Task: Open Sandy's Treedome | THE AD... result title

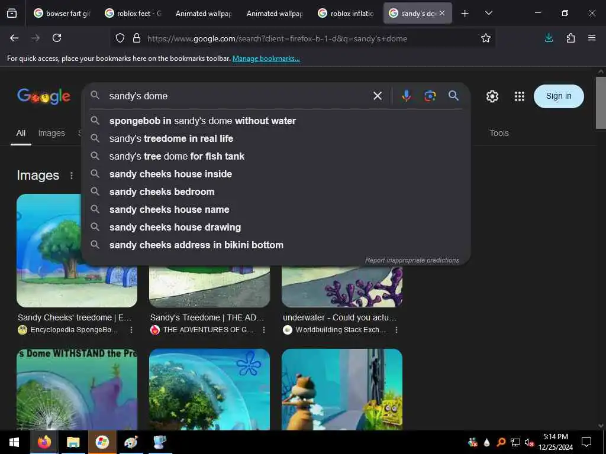Action: click(x=207, y=317)
